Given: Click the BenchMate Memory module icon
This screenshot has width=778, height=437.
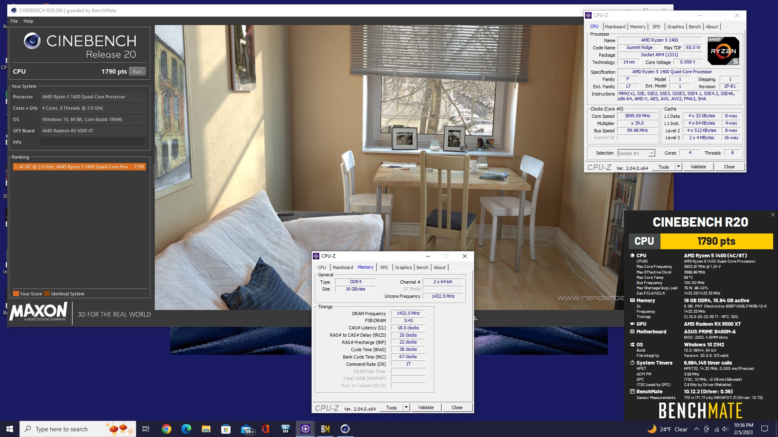Looking at the screenshot, I should (633, 300).
